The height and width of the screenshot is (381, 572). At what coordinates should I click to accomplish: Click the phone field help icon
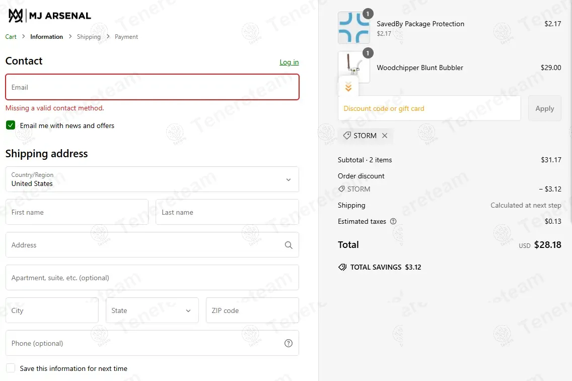click(x=289, y=343)
